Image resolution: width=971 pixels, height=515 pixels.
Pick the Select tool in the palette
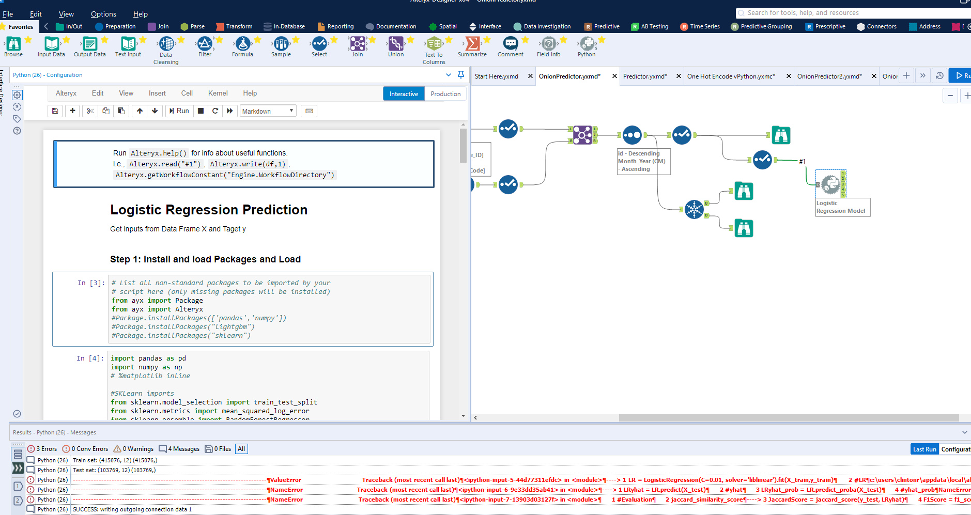[x=319, y=44]
